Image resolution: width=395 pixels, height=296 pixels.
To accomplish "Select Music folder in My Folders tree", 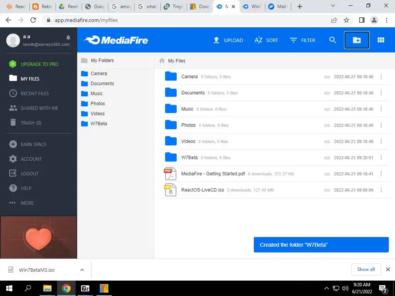I will click(92, 94).
